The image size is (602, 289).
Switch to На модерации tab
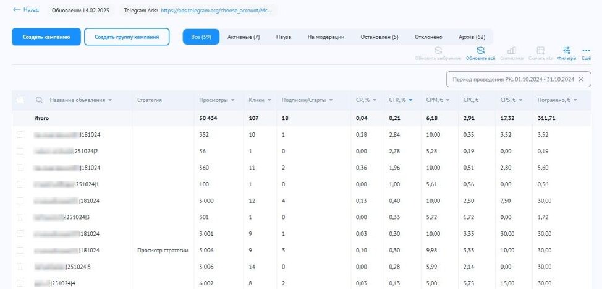click(326, 37)
